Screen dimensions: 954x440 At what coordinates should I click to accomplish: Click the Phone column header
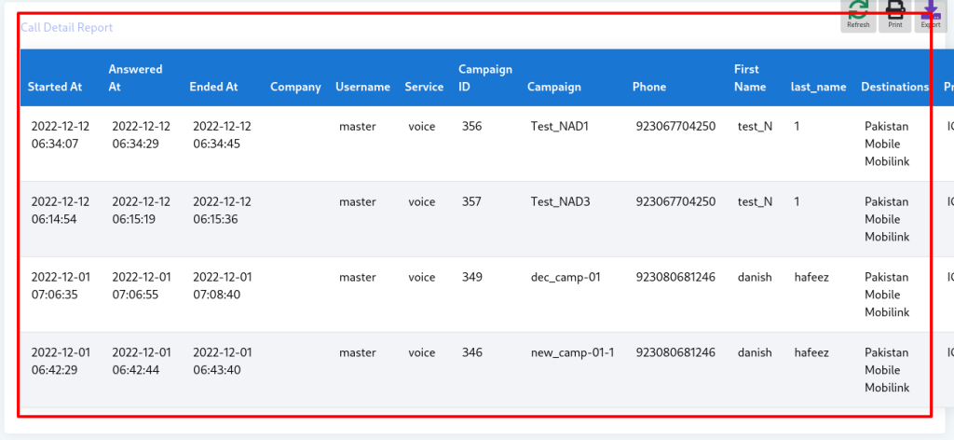point(649,87)
